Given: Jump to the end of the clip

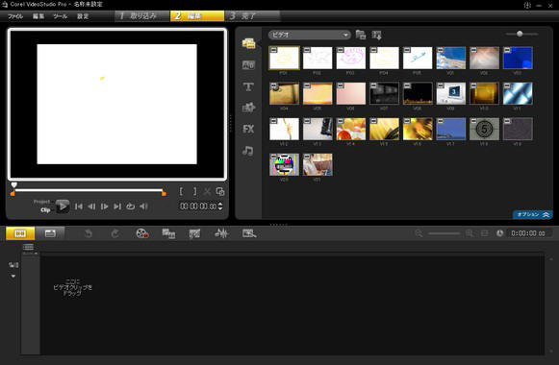Looking at the screenshot, I should click(x=117, y=207).
